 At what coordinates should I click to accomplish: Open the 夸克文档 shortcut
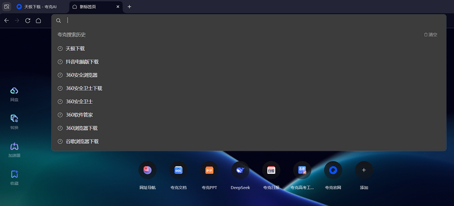pyautogui.click(x=178, y=171)
